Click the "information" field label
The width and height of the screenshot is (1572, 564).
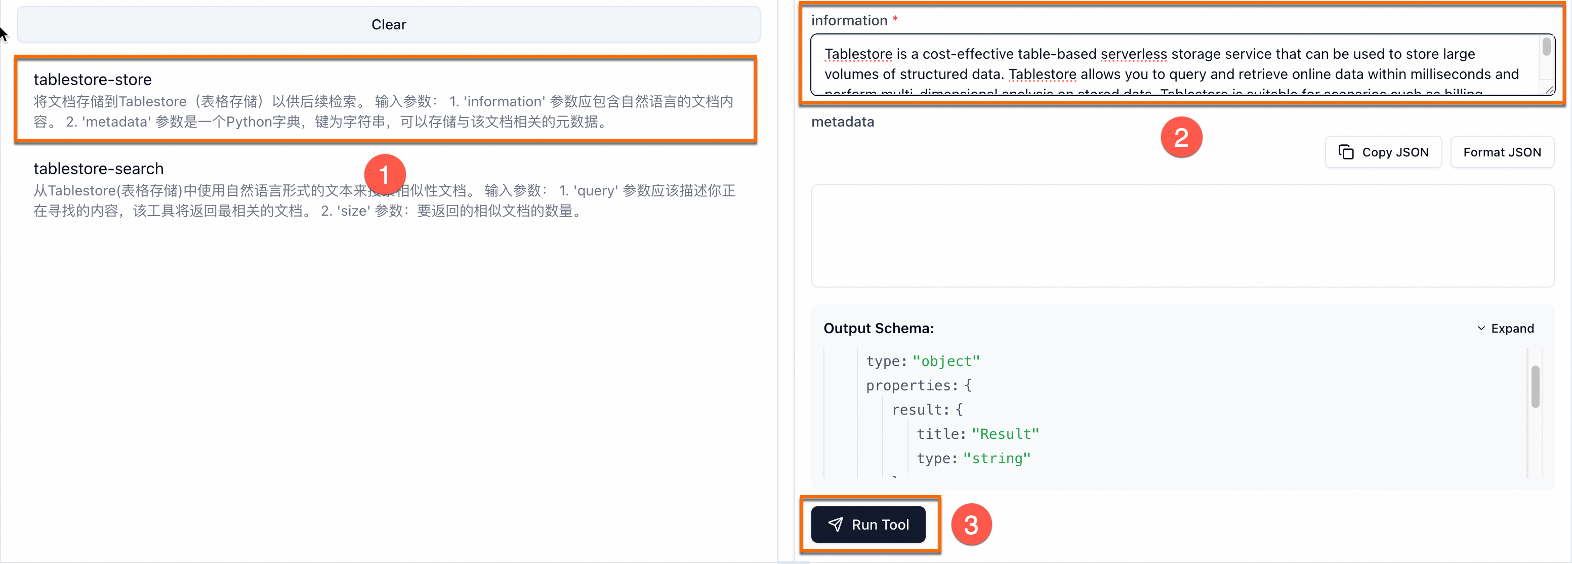(849, 20)
